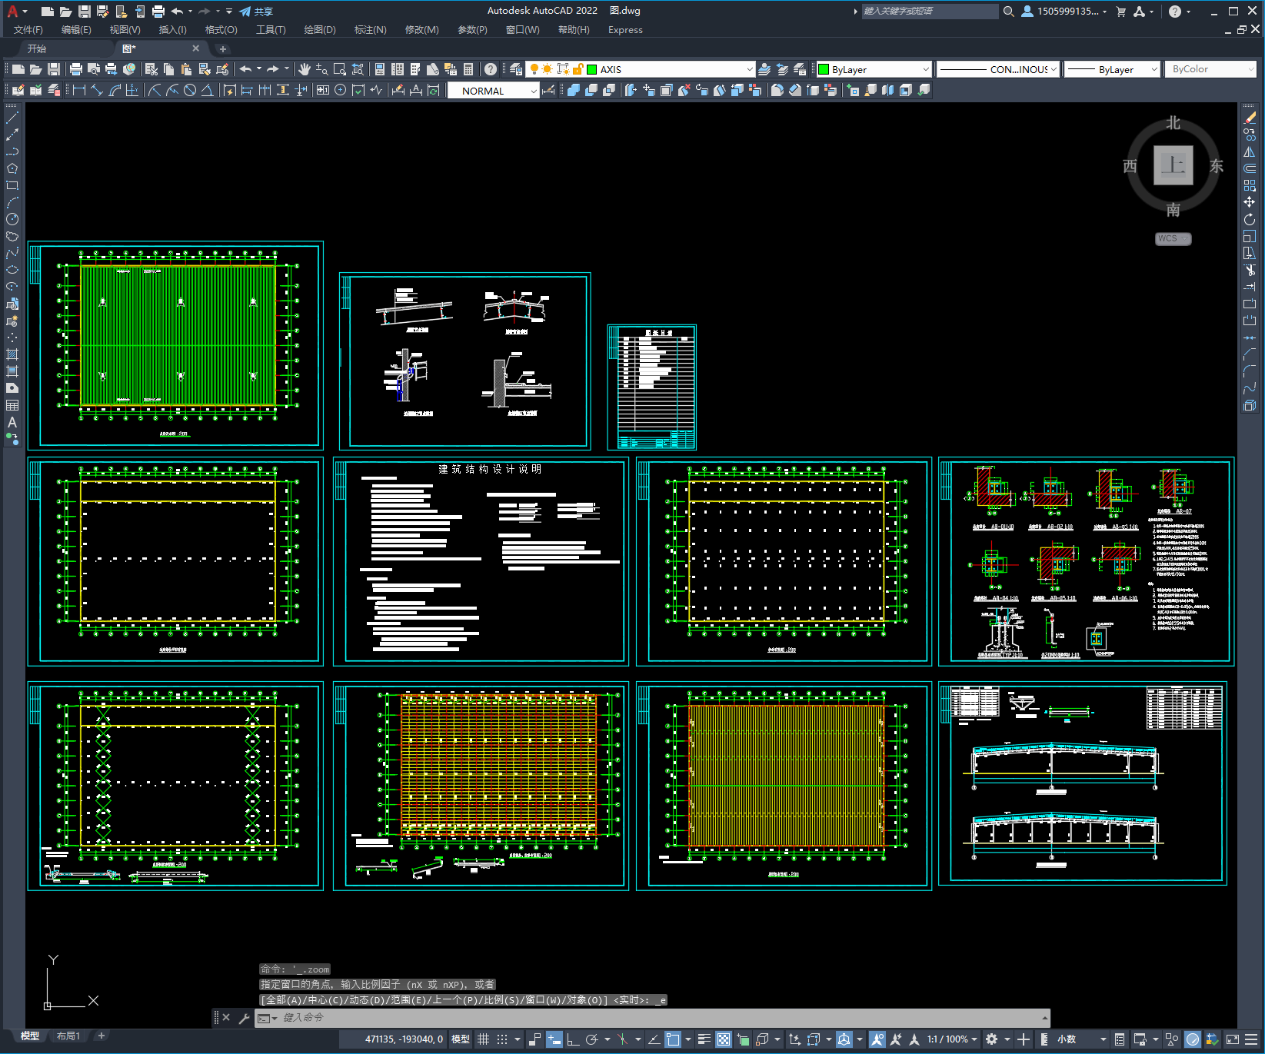Viewport: 1265px width, 1054px height.
Task: Toggle transparency display in status bar
Action: tap(724, 1039)
